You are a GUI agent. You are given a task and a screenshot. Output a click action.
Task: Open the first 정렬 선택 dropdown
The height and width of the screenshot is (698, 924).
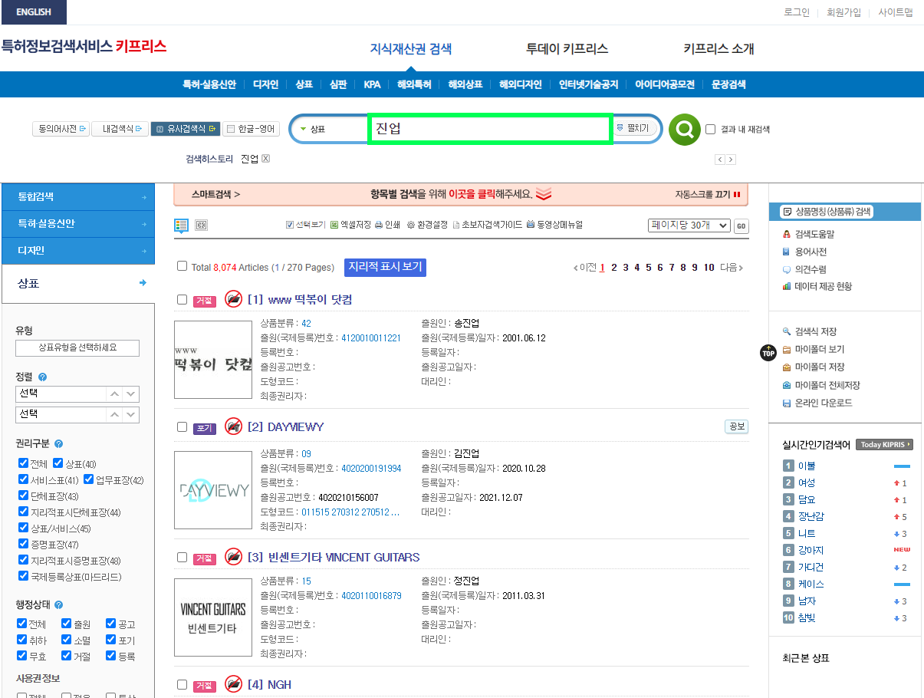tap(77, 393)
